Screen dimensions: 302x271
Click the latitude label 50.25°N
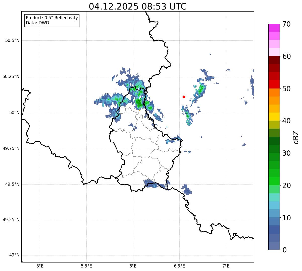[11, 76]
